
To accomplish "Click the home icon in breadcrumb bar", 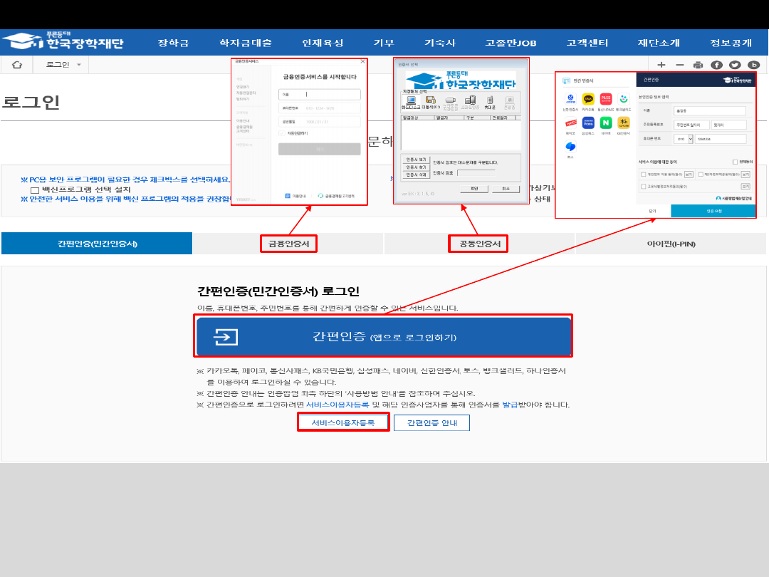I will pyautogui.click(x=17, y=65).
